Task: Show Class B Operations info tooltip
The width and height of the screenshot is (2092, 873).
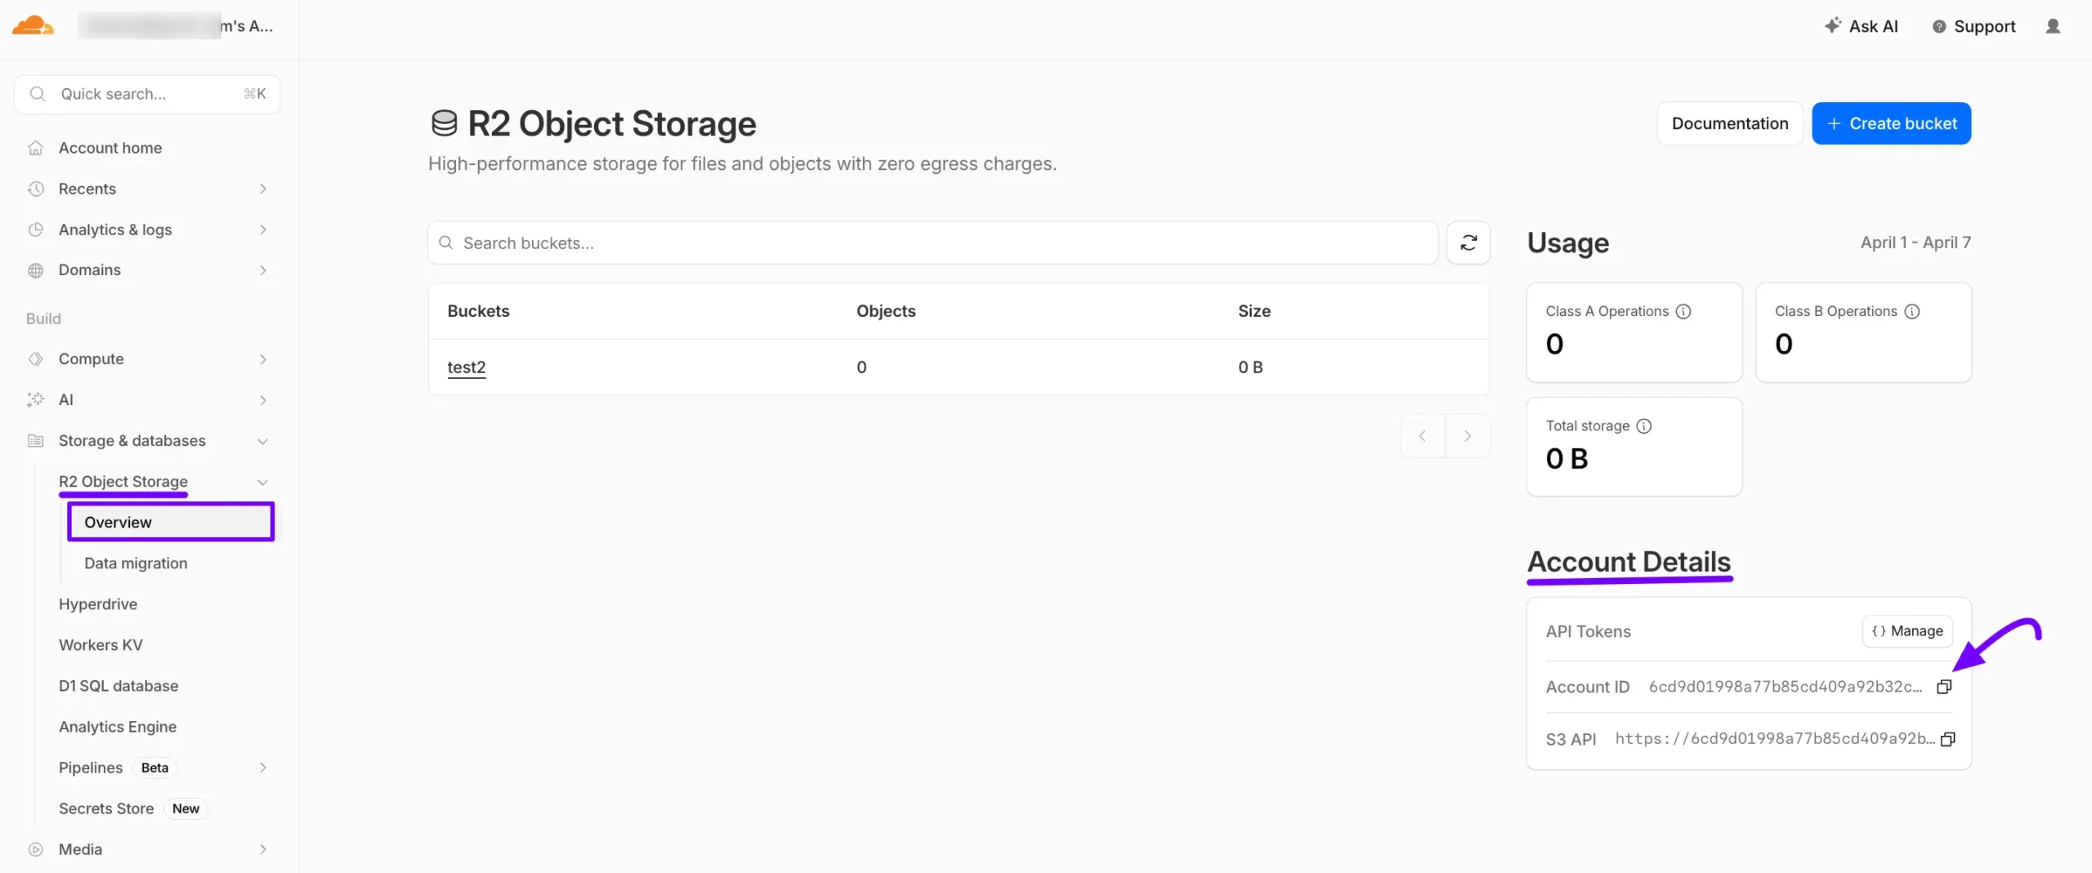Action: click(1912, 311)
